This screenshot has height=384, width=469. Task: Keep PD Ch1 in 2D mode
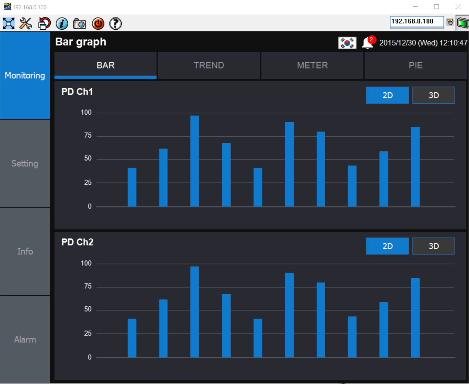click(x=387, y=95)
